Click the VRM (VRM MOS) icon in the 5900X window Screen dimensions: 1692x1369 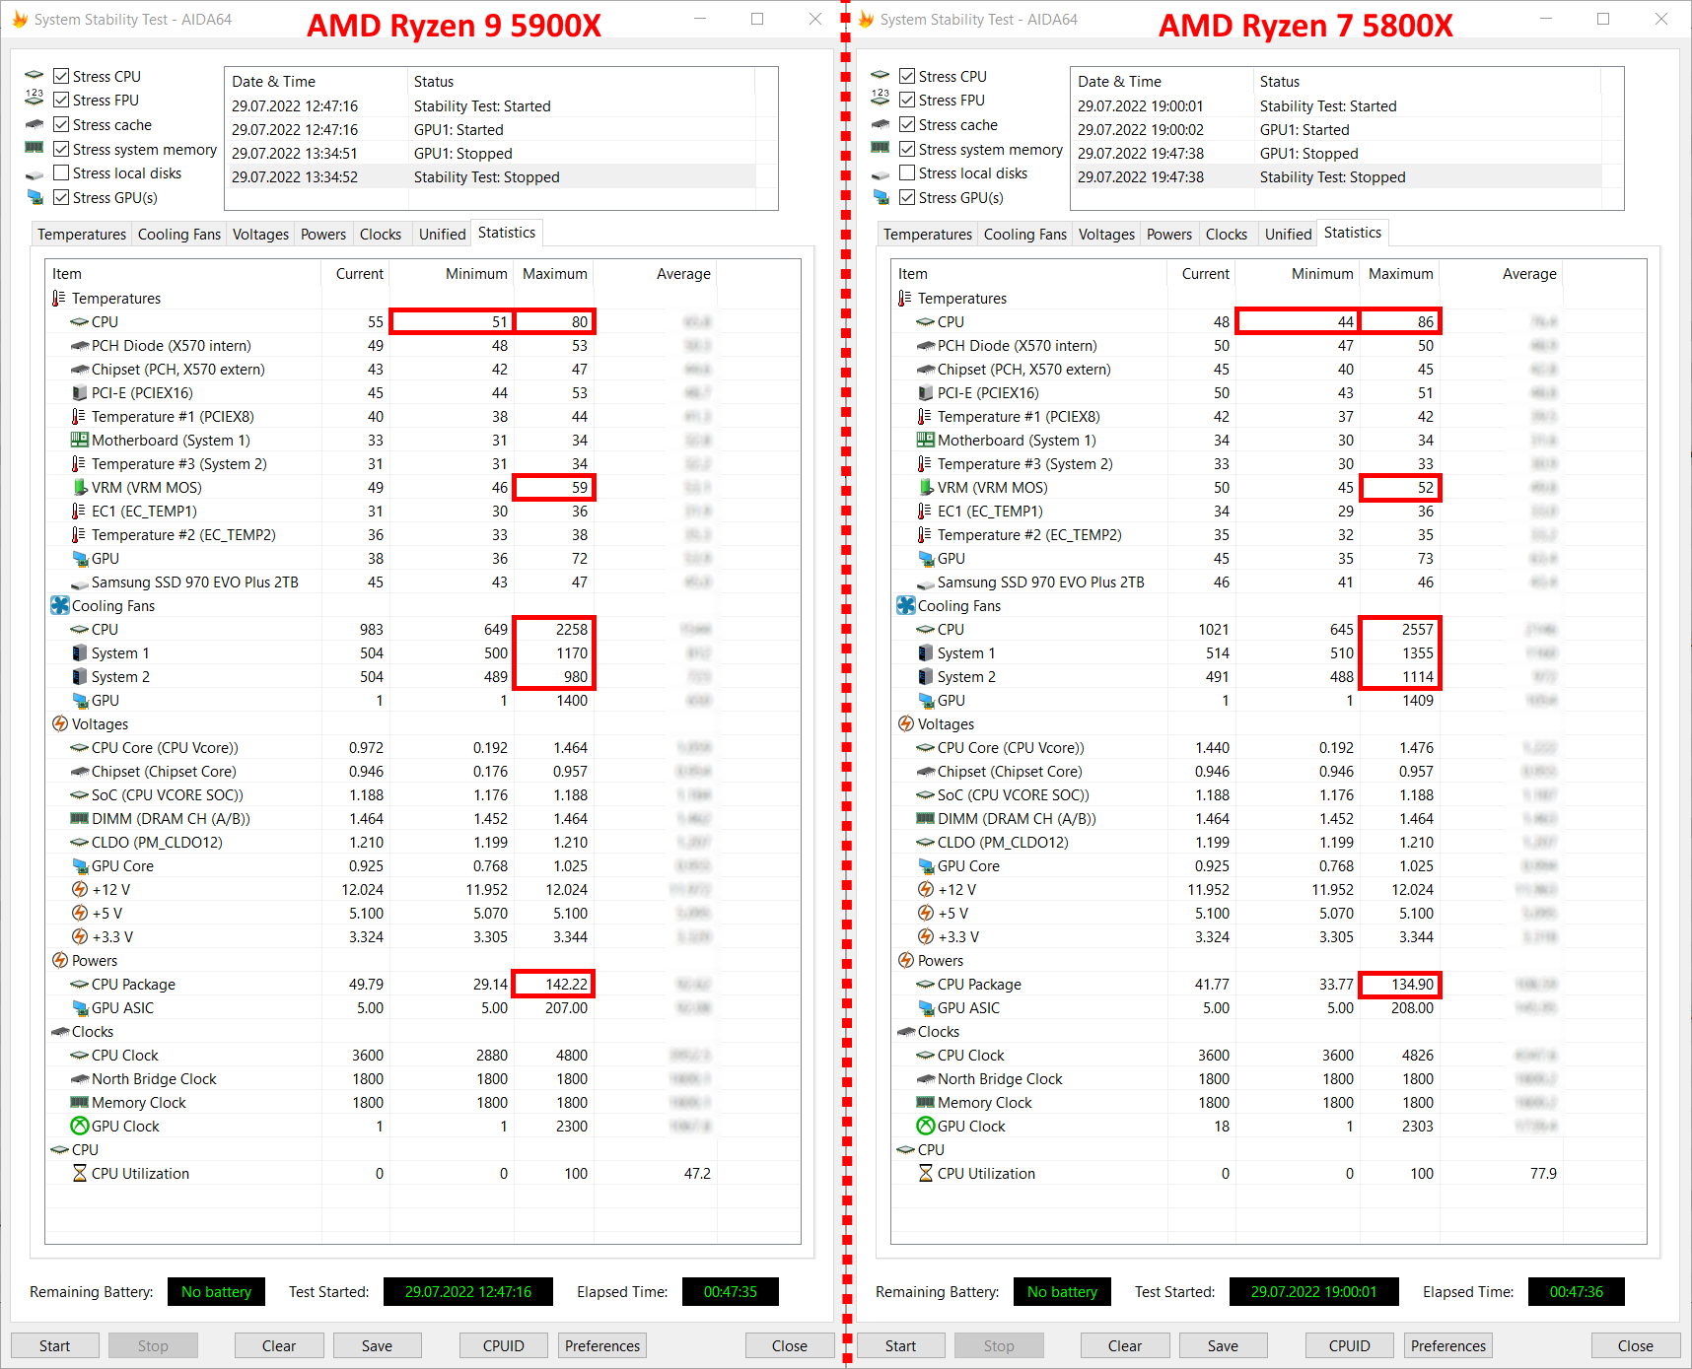(x=80, y=487)
